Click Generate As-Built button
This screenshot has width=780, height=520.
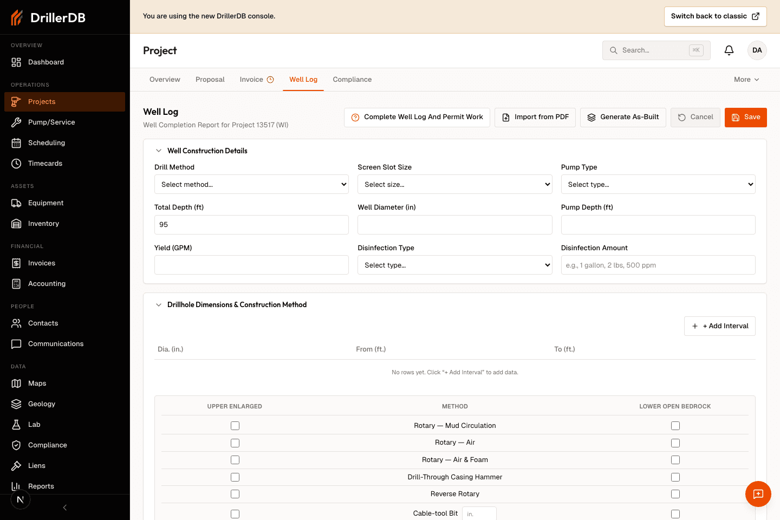(x=623, y=118)
